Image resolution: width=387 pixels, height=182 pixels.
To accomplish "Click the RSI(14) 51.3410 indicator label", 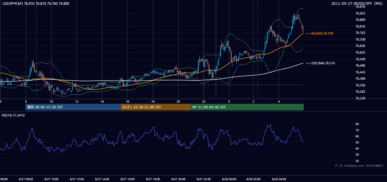I will (x=13, y=115).
